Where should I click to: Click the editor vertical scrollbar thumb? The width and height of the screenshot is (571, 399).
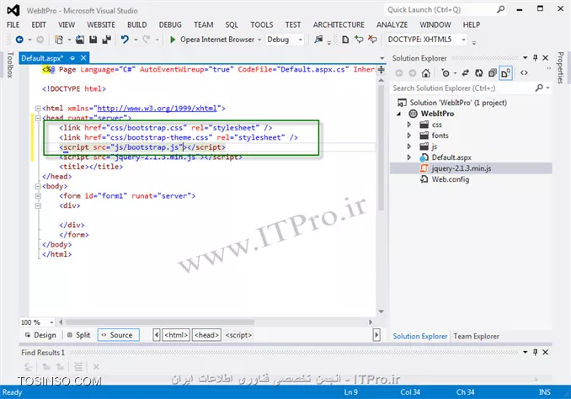click(381, 148)
